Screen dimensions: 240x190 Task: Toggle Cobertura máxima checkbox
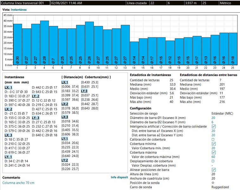pos(214,152)
